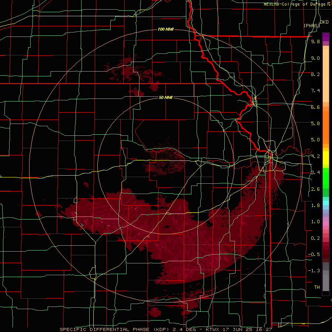Image resolution: width=332 pixels, height=332 pixels.
Task: Click the 0.2 value on the color scale
Action: 315,238
